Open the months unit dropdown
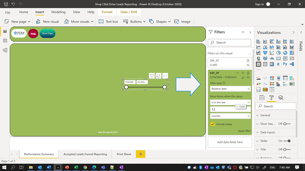The height and width of the screenshot is (171, 305). pos(230,116)
